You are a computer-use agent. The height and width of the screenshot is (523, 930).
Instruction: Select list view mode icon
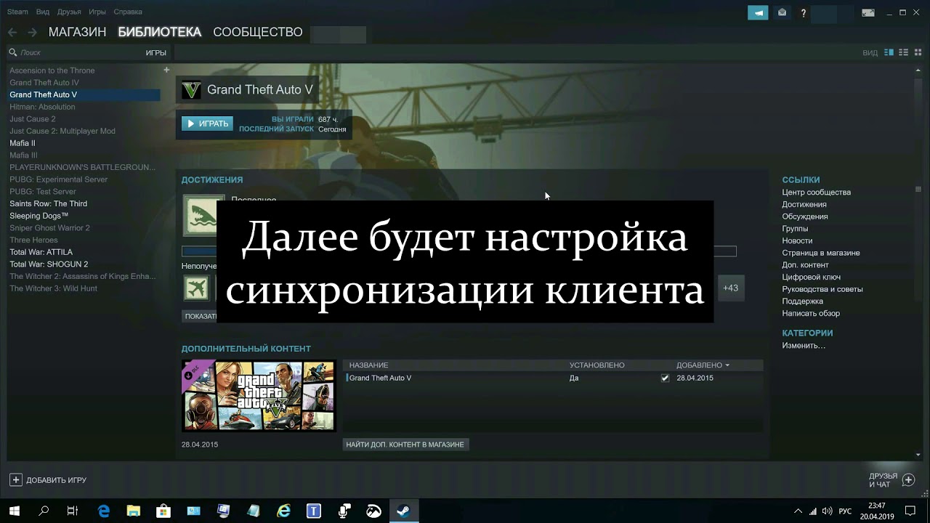click(x=904, y=52)
